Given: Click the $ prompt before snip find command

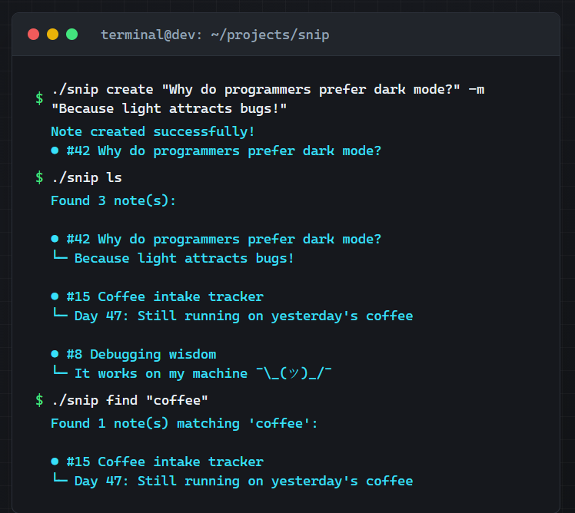Looking at the screenshot, I should tap(39, 400).
